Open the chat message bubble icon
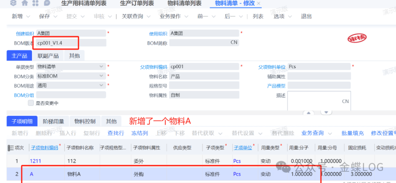The width and height of the screenshot is (396, 183). coord(47,3)
